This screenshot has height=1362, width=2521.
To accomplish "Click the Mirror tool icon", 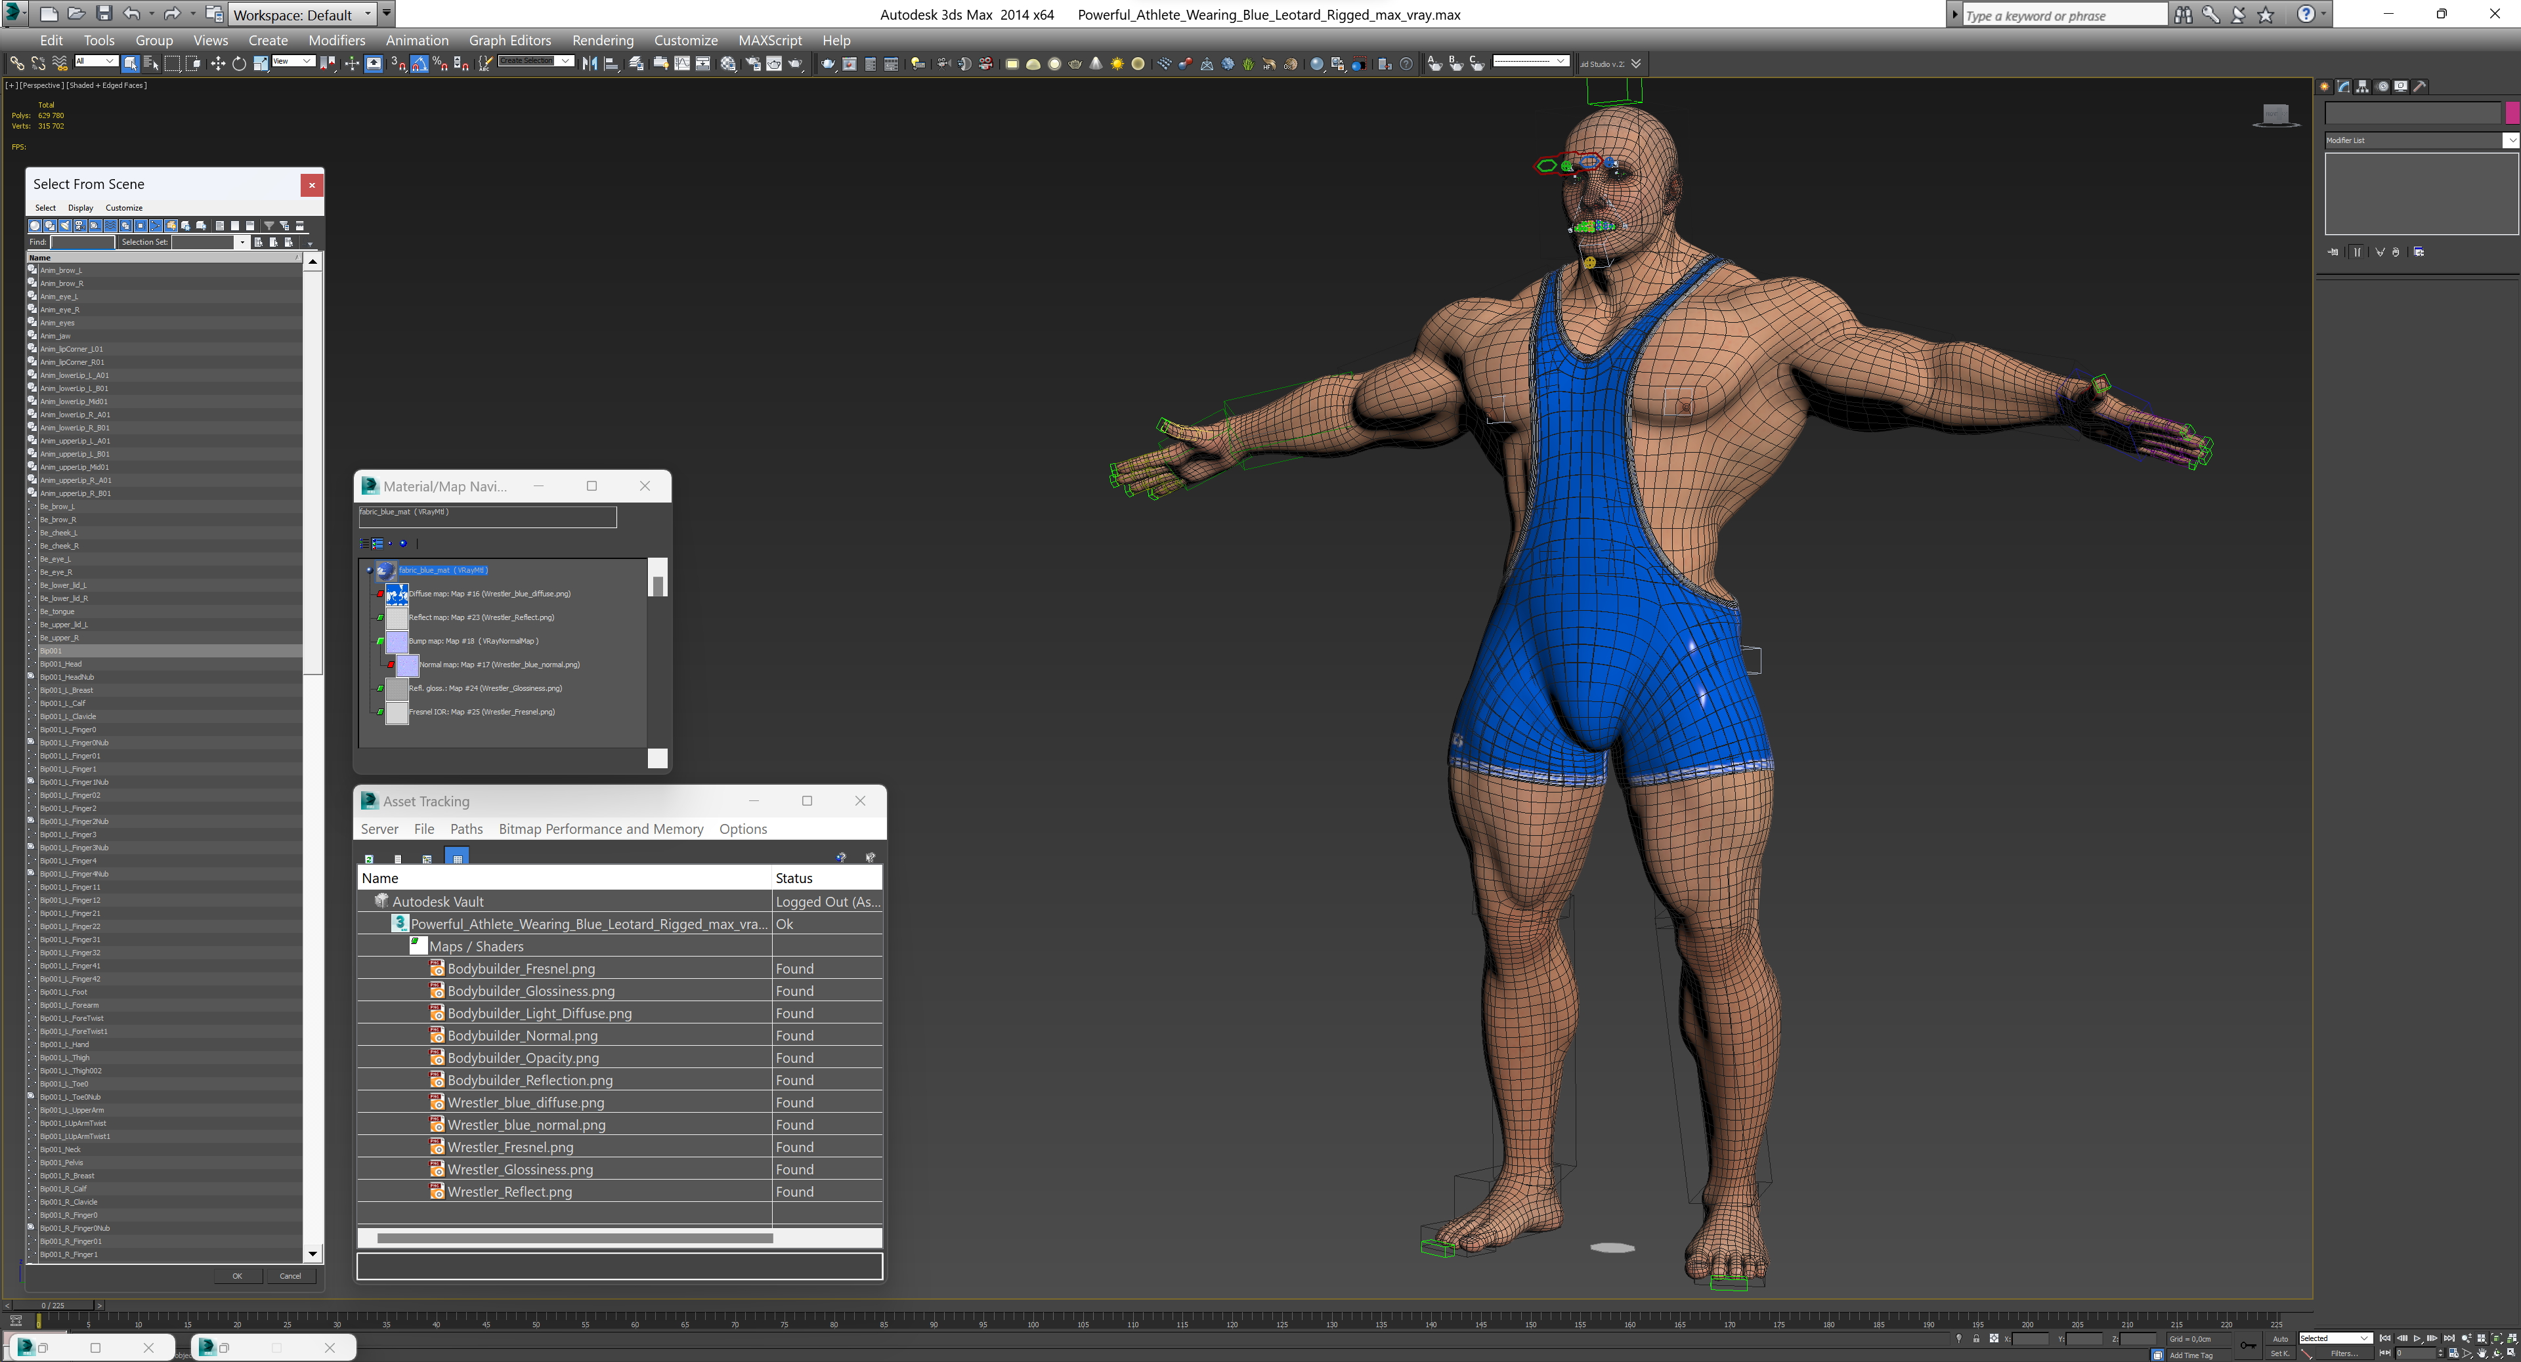I will point(589,64).
